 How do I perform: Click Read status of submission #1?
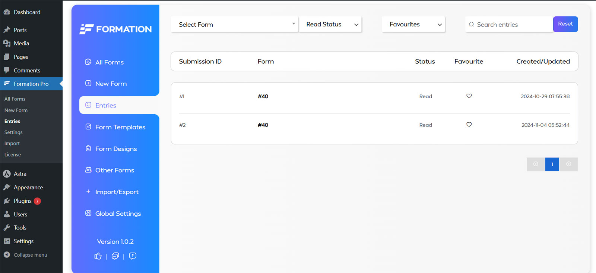(x=426, y=96)
